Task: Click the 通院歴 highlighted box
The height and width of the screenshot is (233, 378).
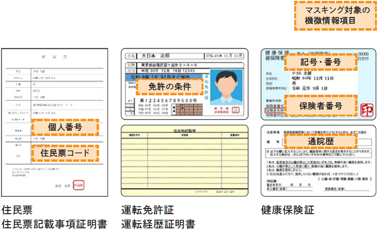Action: [x=320, y=140]
